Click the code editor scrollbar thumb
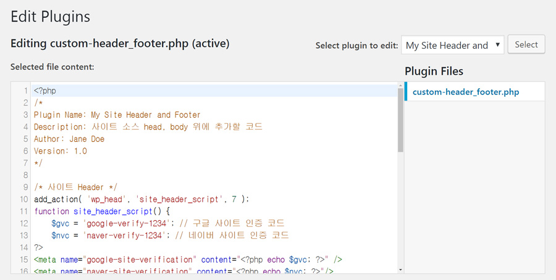 (401, 120)
